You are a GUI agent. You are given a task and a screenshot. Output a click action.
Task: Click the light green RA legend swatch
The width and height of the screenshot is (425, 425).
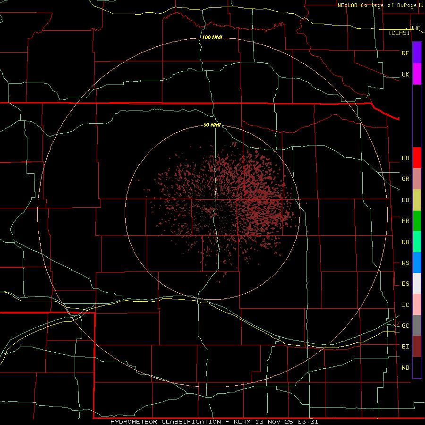tap(417, 242)
